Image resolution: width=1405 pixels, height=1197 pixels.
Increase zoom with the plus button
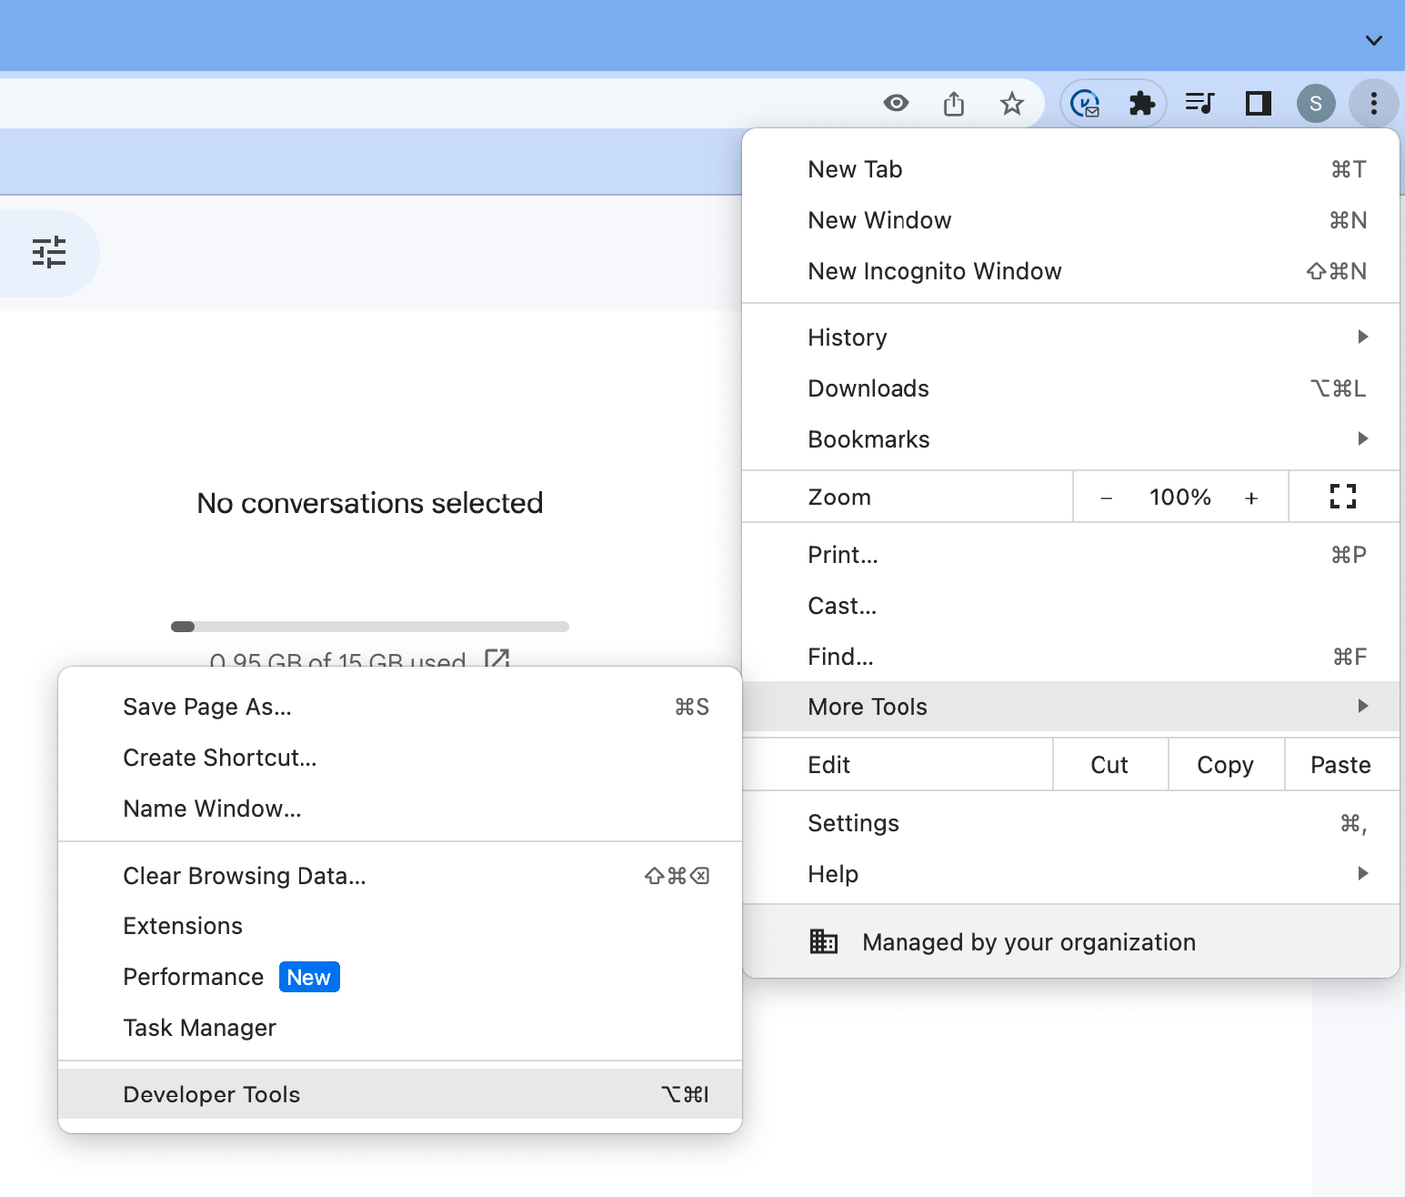pos(1251,497)
